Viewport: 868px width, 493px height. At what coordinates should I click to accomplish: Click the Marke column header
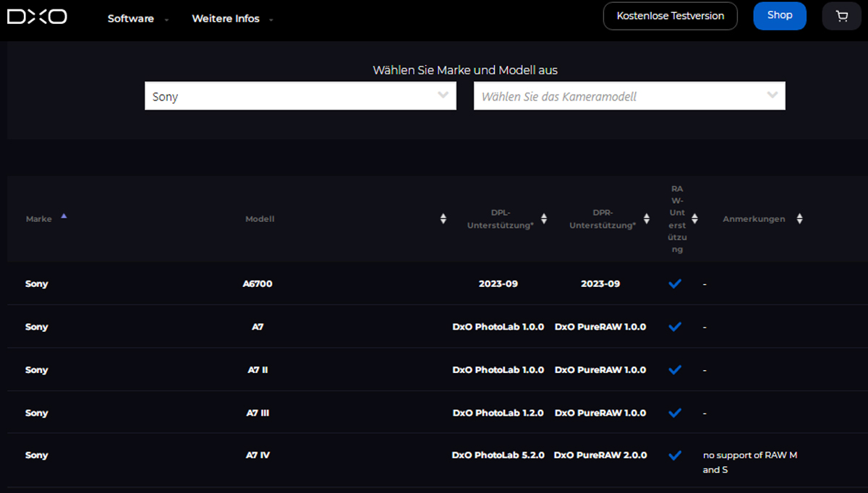click(x=39, y=219)
